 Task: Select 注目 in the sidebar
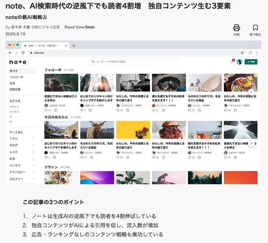(x=12, y=83)
